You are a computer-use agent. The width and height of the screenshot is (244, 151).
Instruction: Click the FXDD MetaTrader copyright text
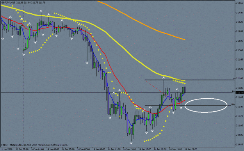(34, 145)
